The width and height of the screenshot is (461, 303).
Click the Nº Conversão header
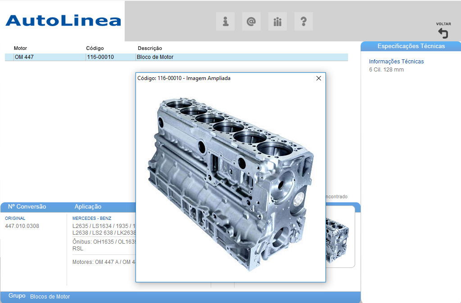tap(27, 207)
